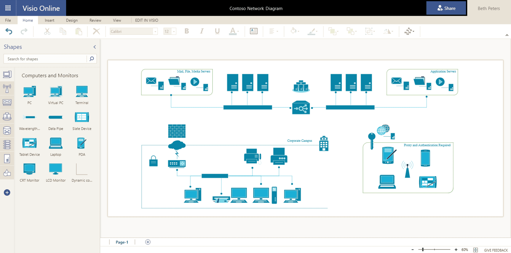
Task: Toggle Italic formatting
Action: pyautogui.click(x=202, y=31)
